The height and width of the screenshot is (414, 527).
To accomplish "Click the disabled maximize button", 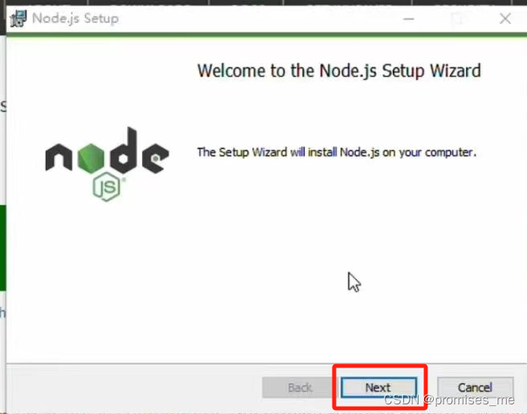I will coord(457,18).
